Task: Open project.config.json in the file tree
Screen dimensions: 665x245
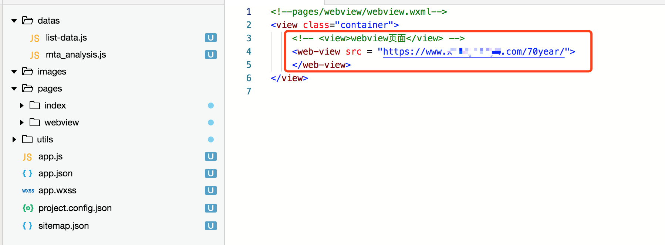Action: click(75, 208)
